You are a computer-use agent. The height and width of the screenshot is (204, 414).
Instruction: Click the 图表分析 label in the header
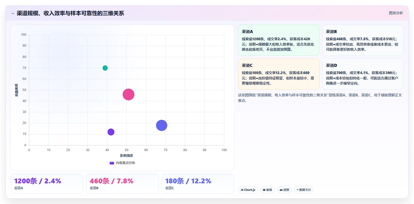(396, 13)
